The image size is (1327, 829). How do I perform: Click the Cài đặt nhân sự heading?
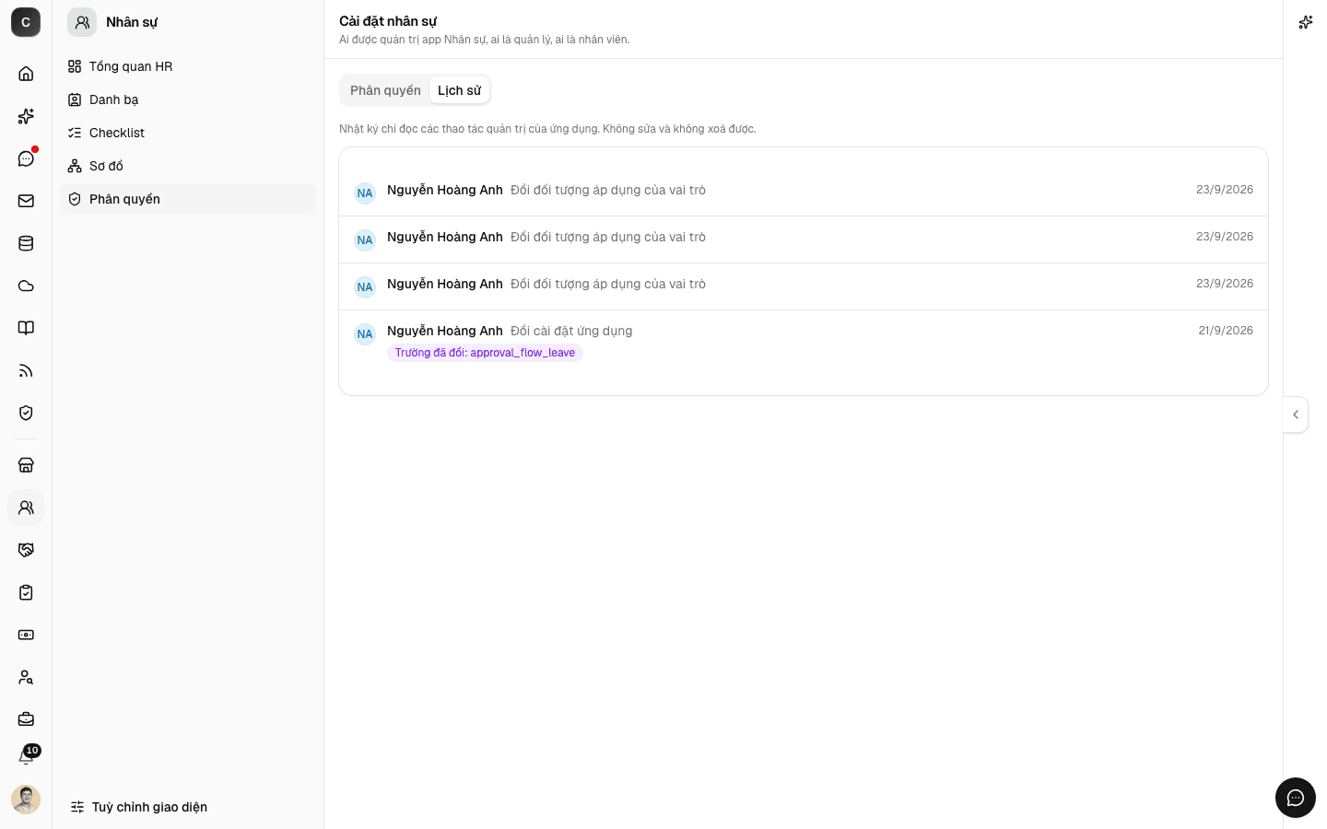point(388,21)
